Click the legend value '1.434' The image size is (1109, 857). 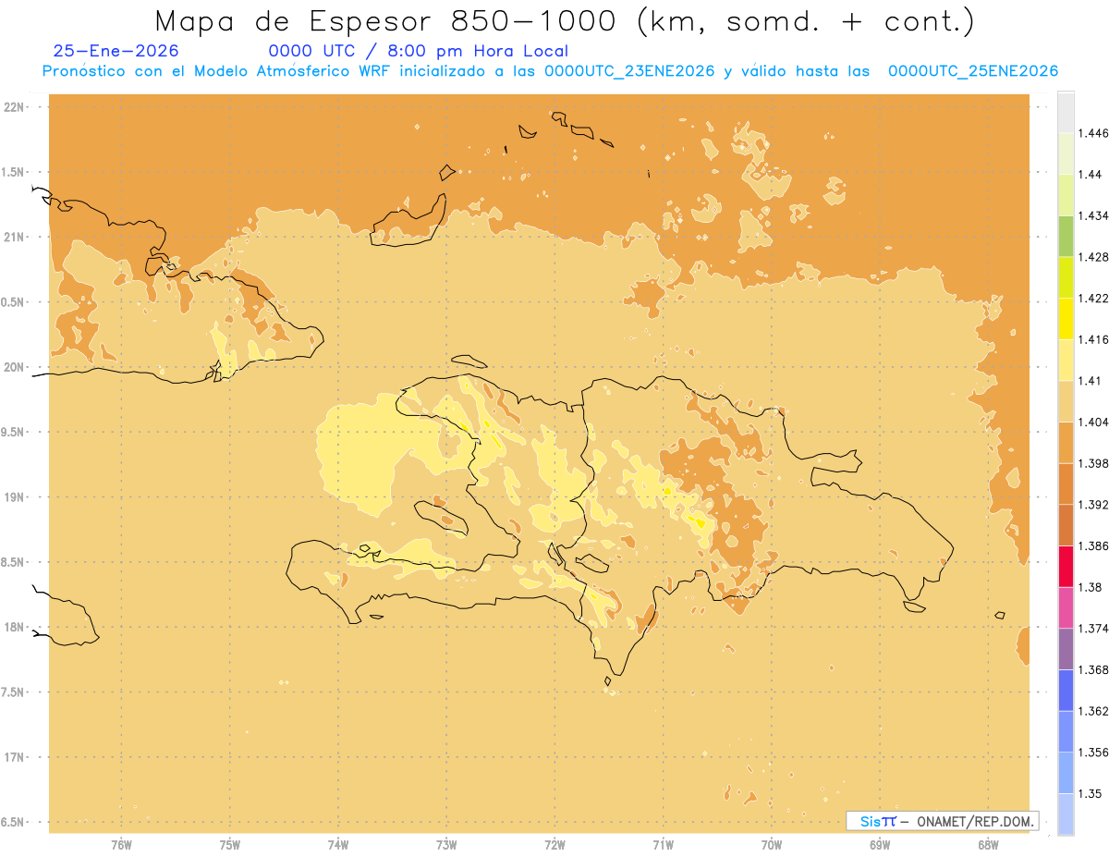(x=1093, y=215)
